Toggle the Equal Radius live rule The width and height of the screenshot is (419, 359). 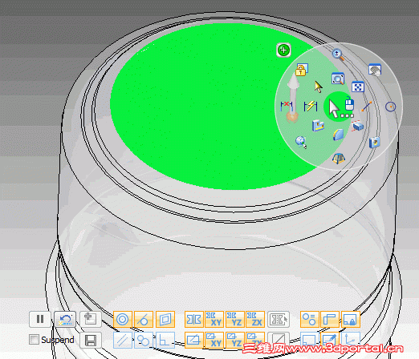[x=310, y=319]
